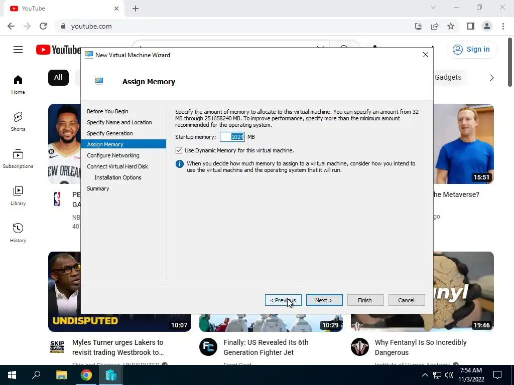The height and width of the screenshot is (385, 514).
Task: Open Institute of Human Anatomy channel avatar
Action: pyautogui.click(x=359, y=347)
